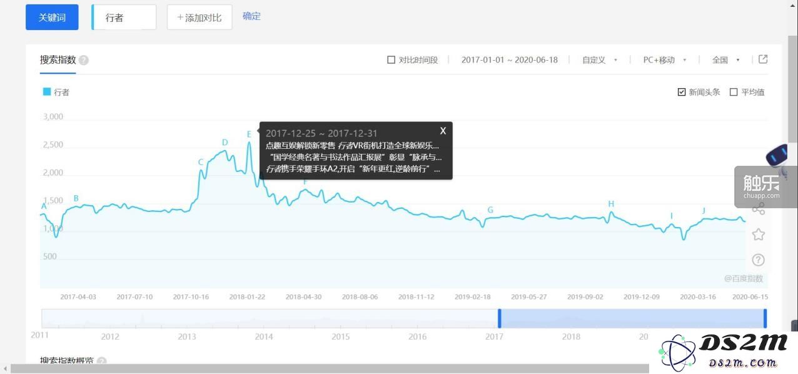Click the 行者 keyword input field
The height and width of the screenshot is (374, 798).
pos(124,18)
